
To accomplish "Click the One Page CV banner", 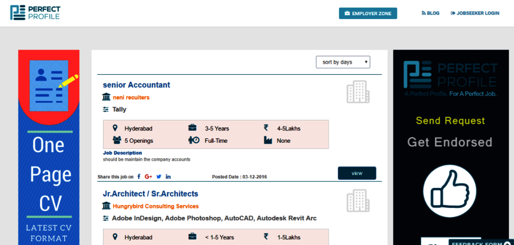I will 49,147.
